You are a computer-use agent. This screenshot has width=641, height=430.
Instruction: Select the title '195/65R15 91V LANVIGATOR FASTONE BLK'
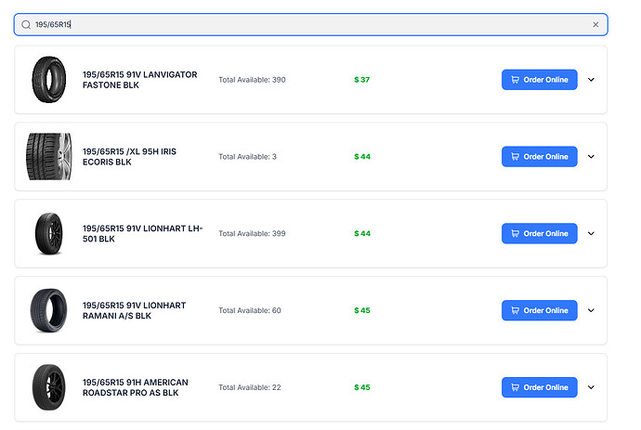point(139,80)
